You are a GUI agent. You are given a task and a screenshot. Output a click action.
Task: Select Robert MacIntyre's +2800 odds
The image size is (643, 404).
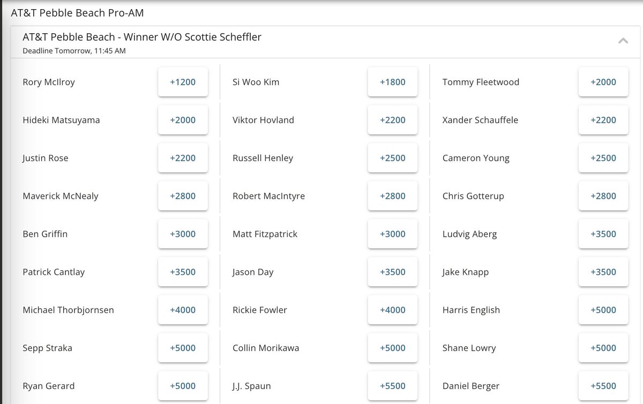(392, 196)
